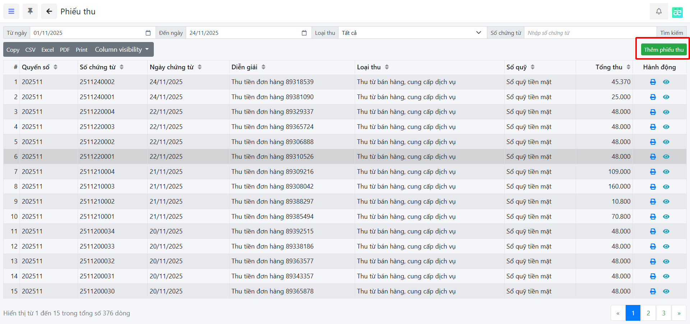
Task: Export table using Excel button
Action: (x=47, y=50)
